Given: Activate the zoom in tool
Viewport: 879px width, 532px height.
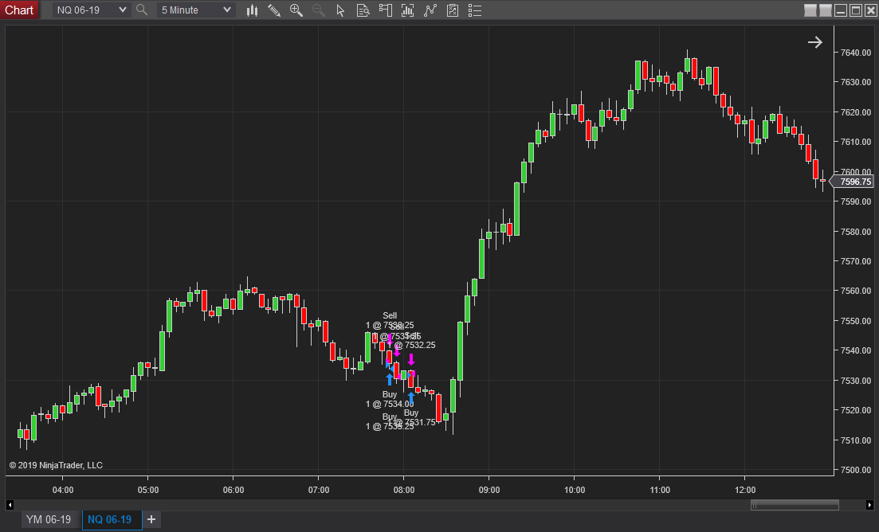Looking at the screenshot, I should click(x=296, y=10).
